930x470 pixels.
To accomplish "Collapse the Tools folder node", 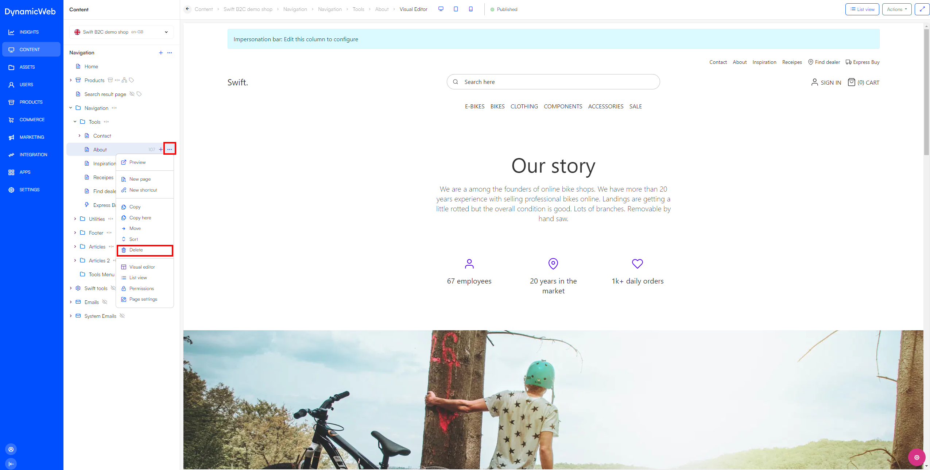I will 75,122.
